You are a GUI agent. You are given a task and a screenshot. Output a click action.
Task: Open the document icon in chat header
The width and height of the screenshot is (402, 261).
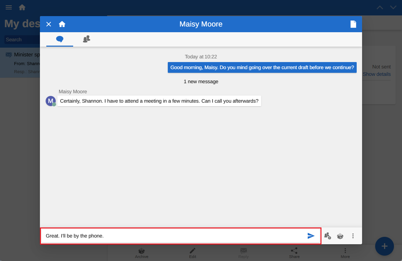353,24
